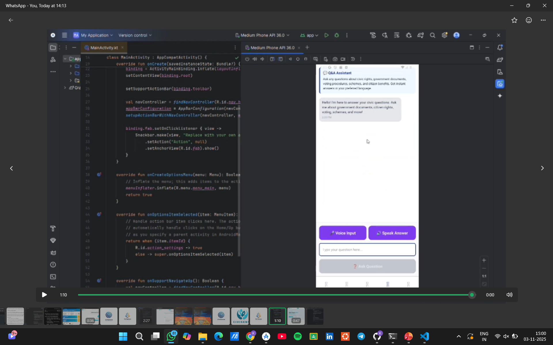Open the emoji reaction picker

coord(529,20)
